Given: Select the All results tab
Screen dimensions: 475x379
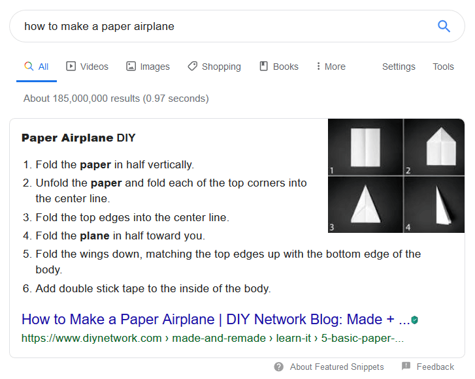Looking at the screenshot, I should [37, 67].
